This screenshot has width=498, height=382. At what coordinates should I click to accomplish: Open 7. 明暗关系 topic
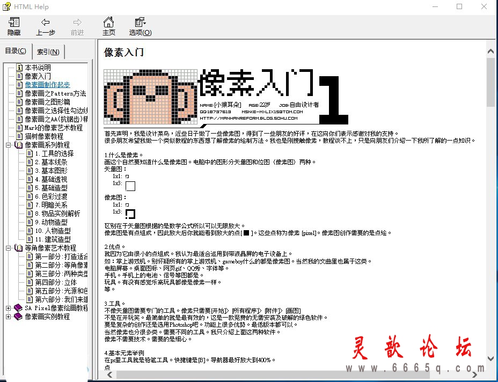pos(51,205)
